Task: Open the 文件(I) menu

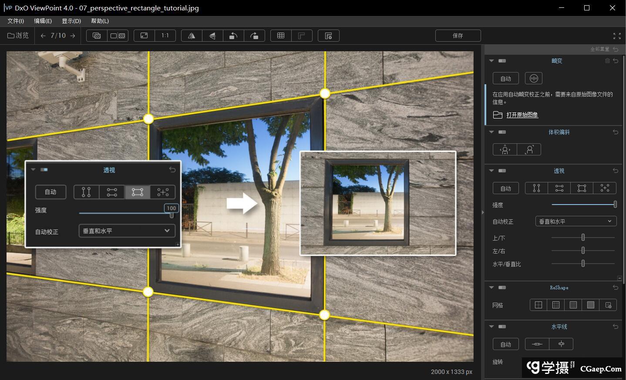Action: [16, 21]
